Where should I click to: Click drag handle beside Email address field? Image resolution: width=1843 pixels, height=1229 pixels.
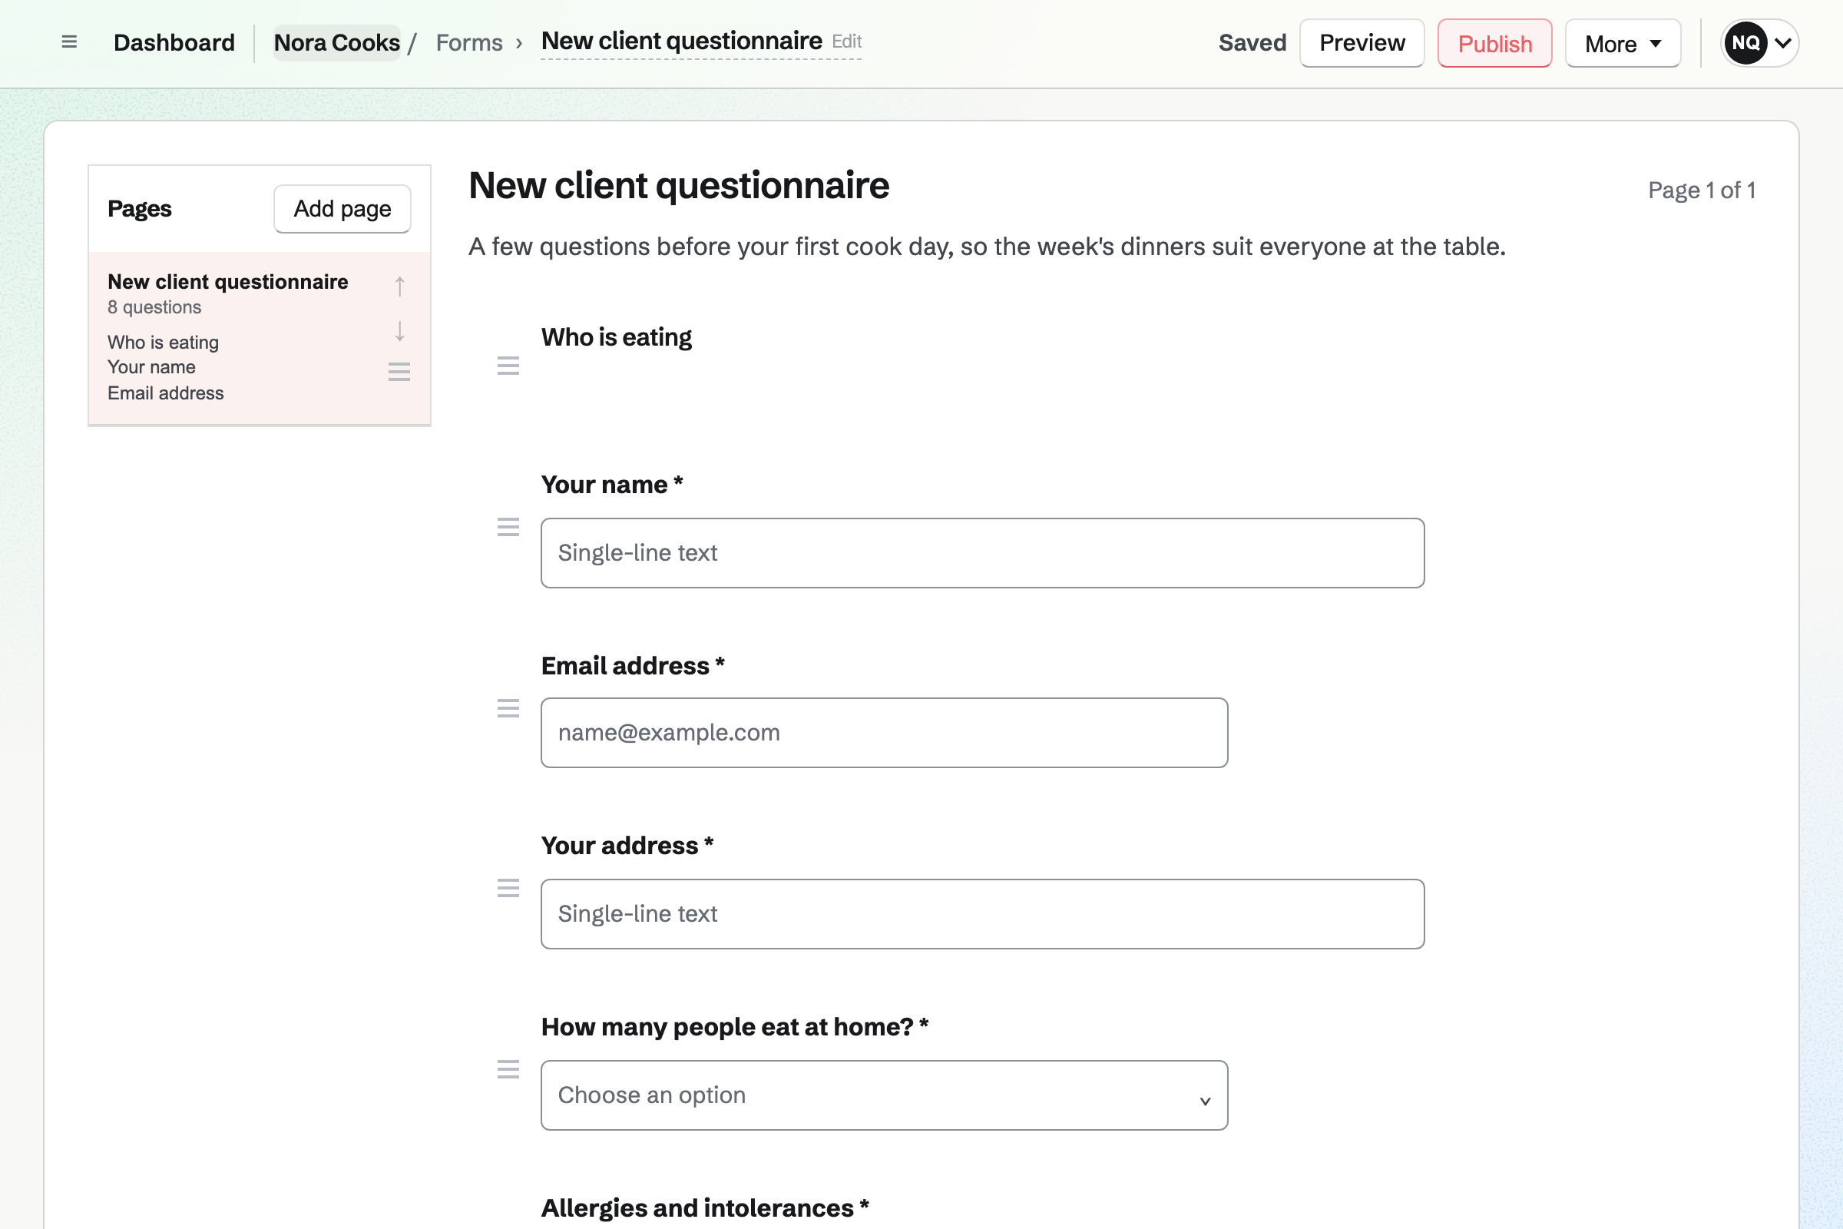[508, 708]
